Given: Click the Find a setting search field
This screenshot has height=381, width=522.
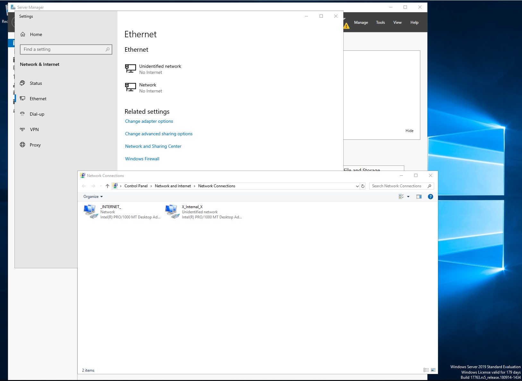Looking at the screenshot, I should (x=66, y=49).
